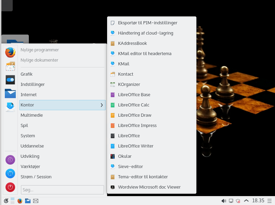Select Nylige dokumenter entry

(x=62, y=60)
